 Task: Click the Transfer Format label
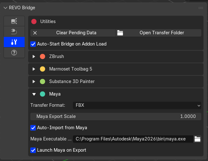click(x=48, y=105)
